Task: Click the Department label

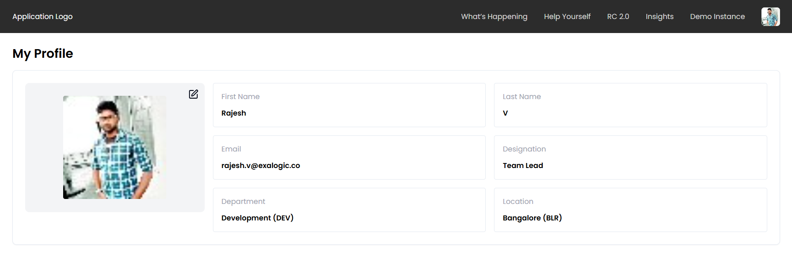Action: [243, 201]
